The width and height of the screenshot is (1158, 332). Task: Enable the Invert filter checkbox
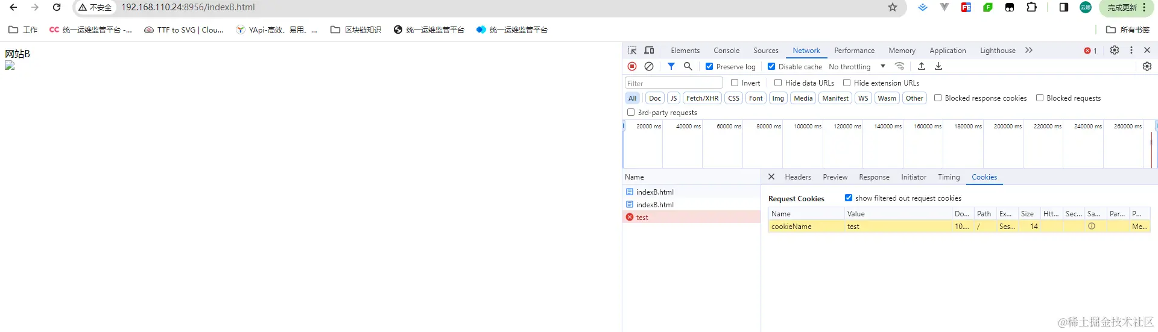735,83
